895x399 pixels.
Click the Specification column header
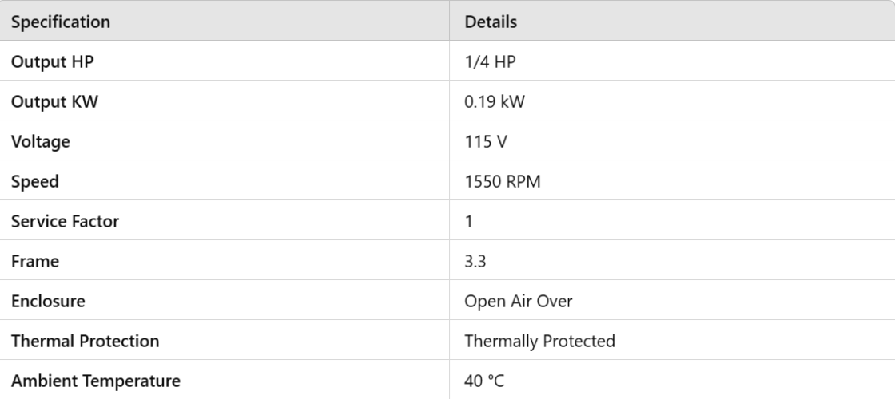click(x=61, y=22)
